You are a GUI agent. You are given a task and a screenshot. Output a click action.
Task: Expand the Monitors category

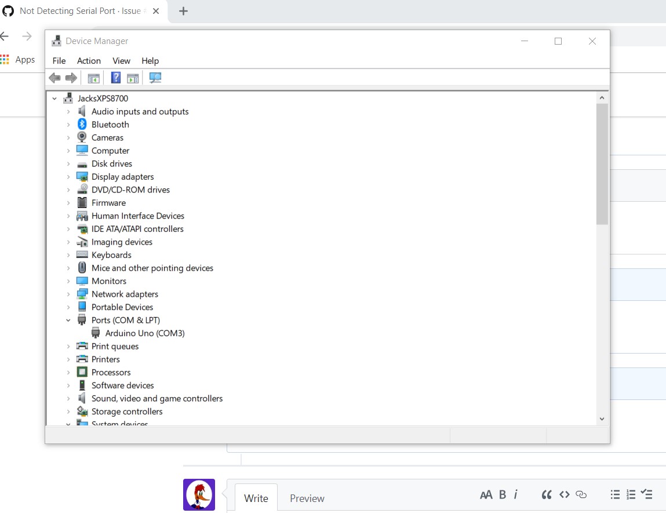(68, 281)
